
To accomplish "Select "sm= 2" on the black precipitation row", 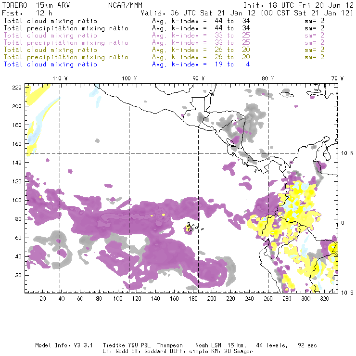I will click(x=315, y=28).
